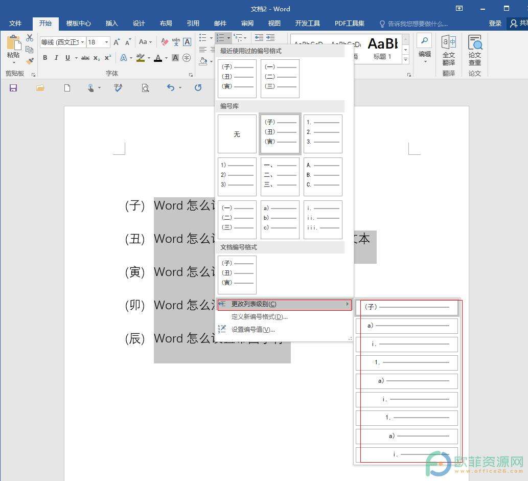528x481 pixels.
Task: Open the font size dropdown showing 18
Action: [107, 42]
